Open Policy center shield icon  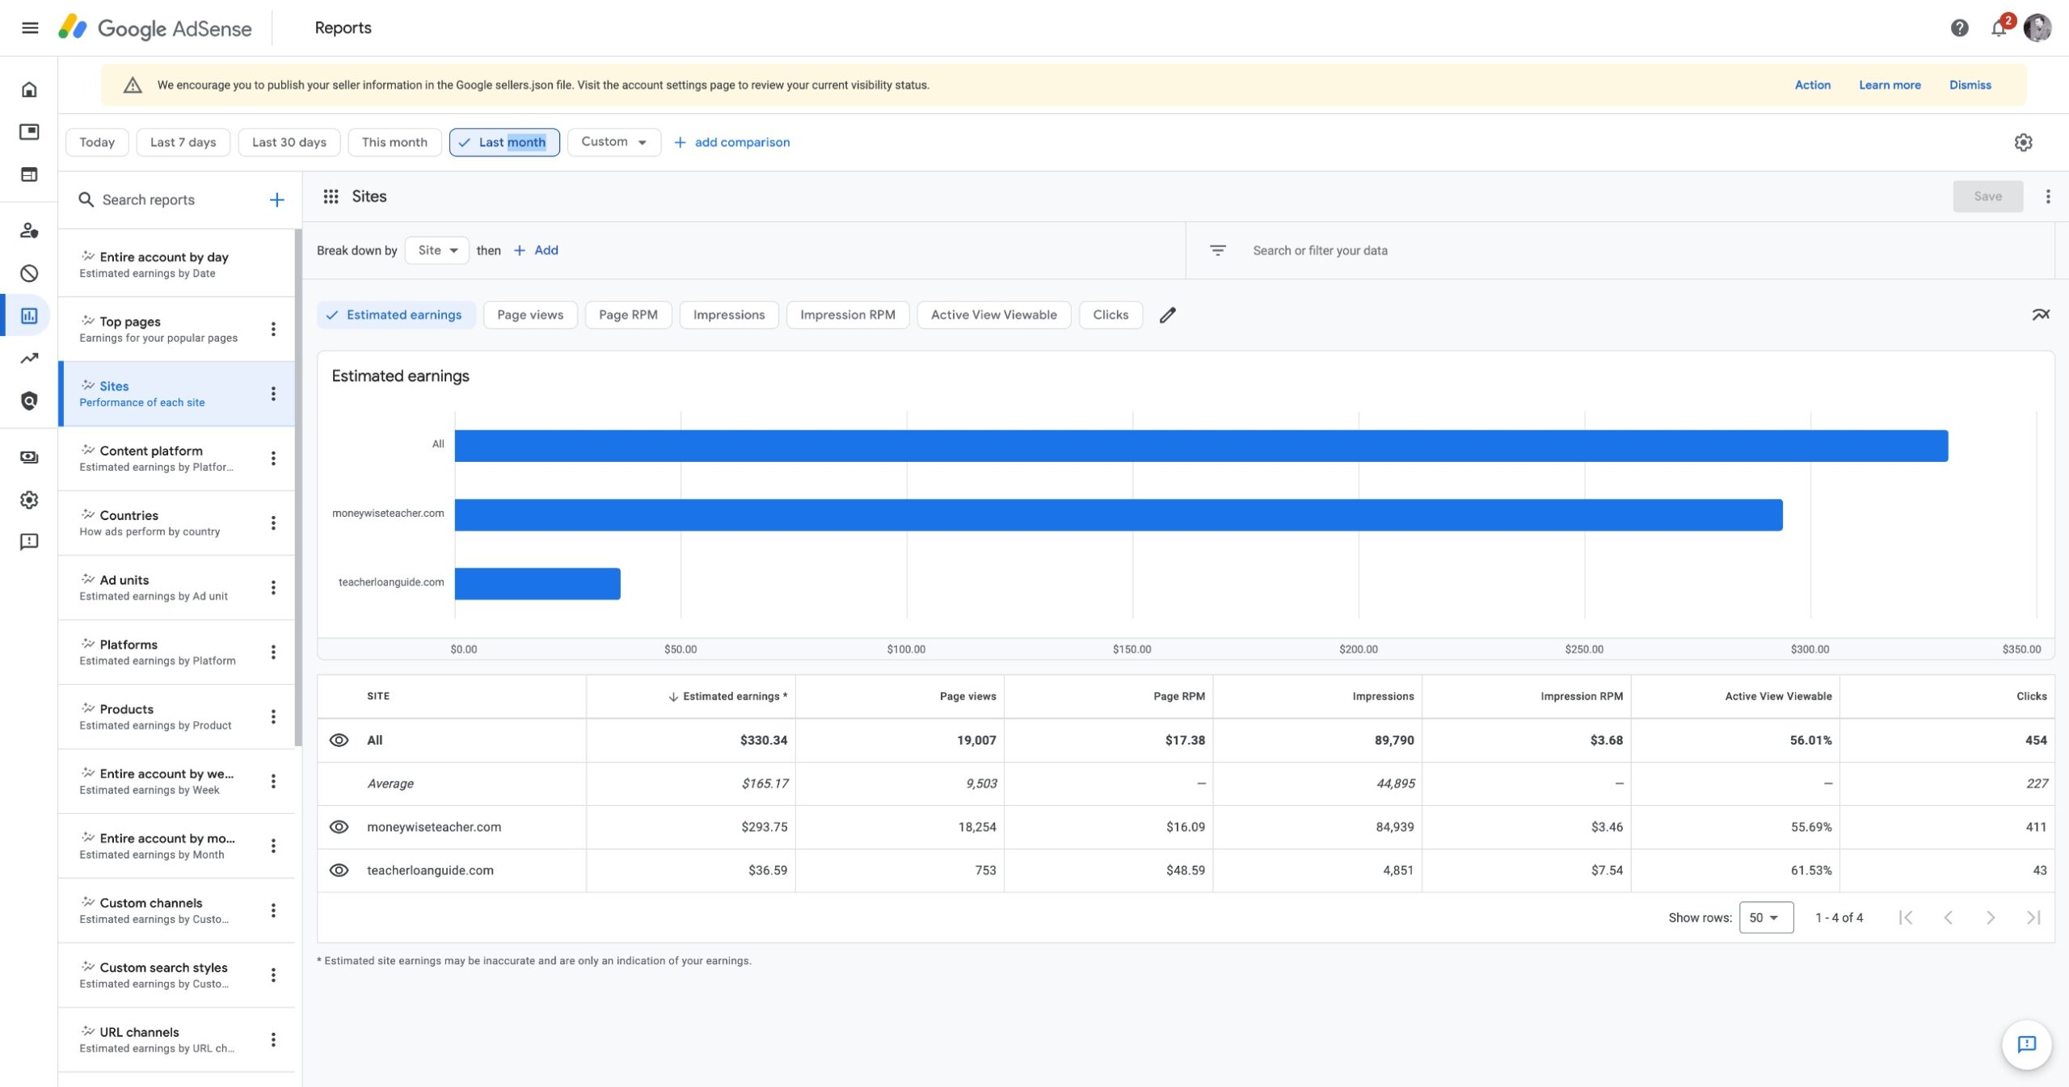29,401
